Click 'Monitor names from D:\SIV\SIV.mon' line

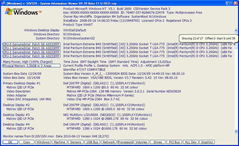[56, 136]
